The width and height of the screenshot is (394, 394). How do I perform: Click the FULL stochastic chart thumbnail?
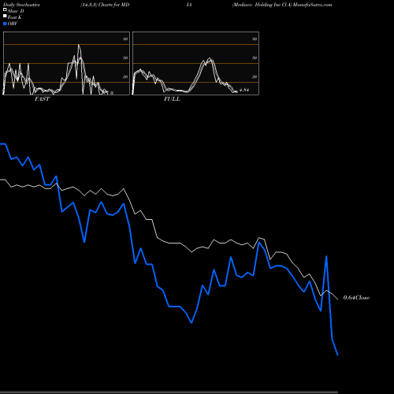tap(195, 63)
